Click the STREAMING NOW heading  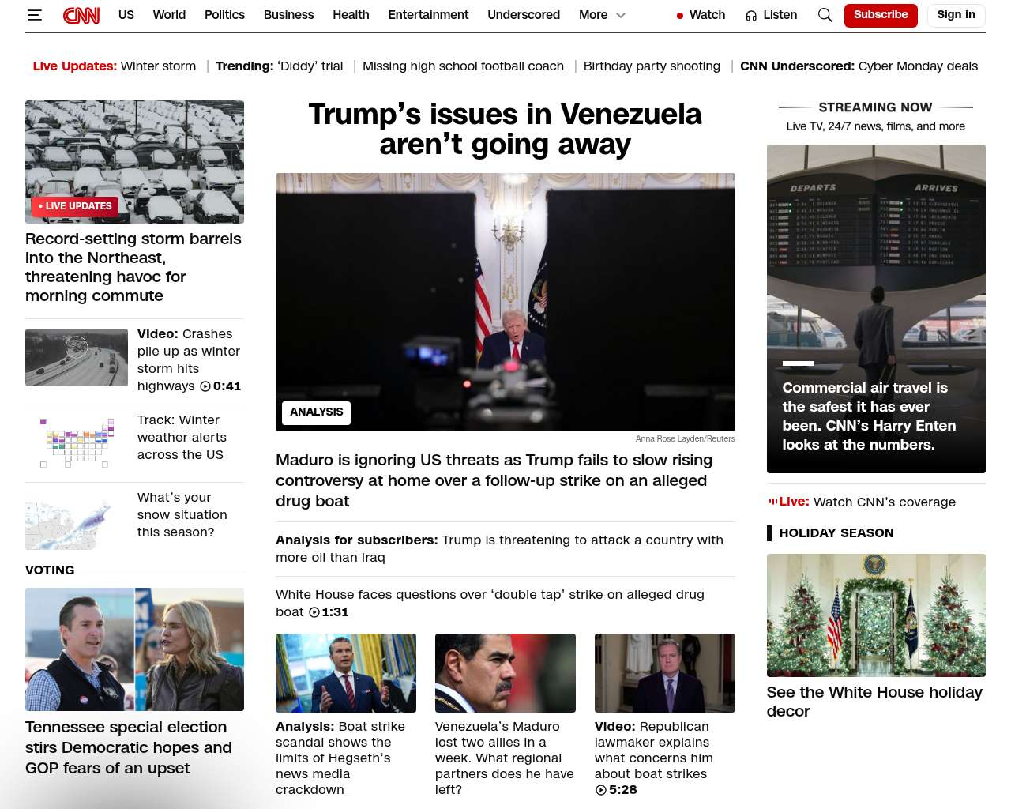(x=876, y=107)
